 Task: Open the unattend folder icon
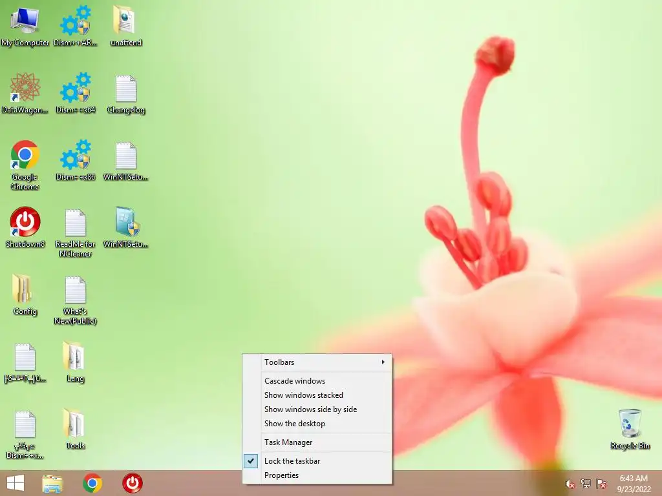pos(125,26)
